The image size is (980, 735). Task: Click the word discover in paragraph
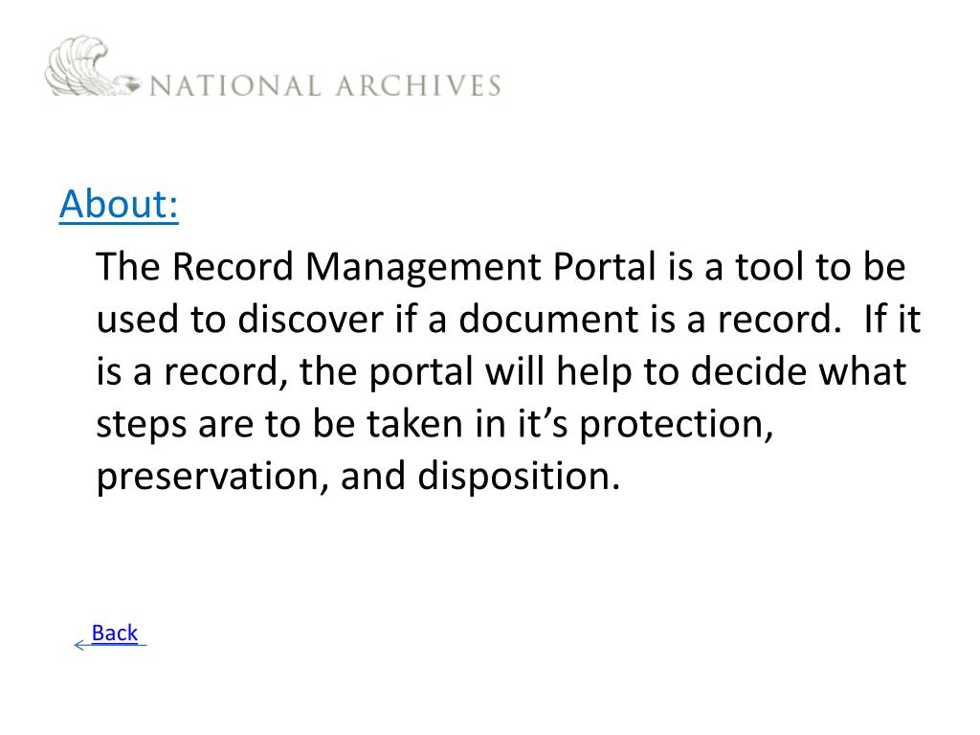pos(310,319)
